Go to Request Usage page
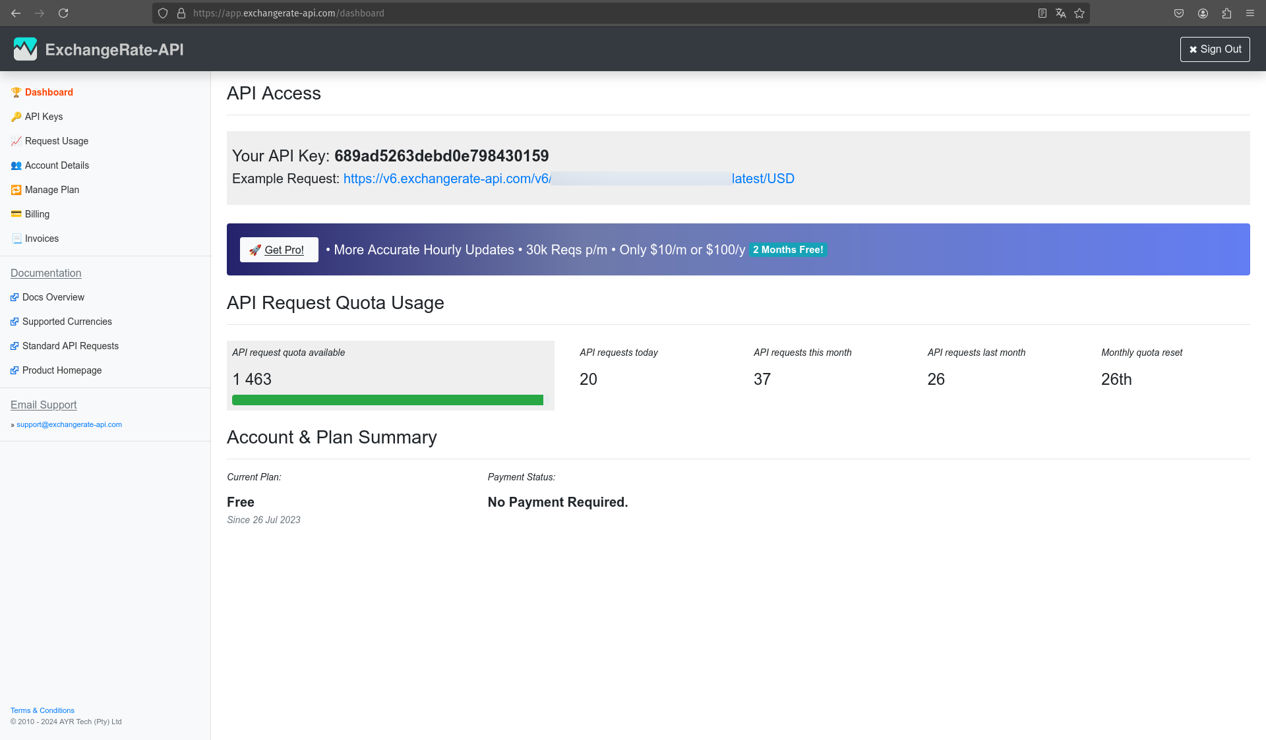The image size is (1266, 740). point(56,141)
